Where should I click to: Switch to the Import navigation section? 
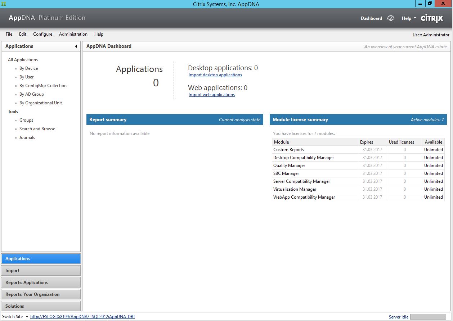(41, 271)
